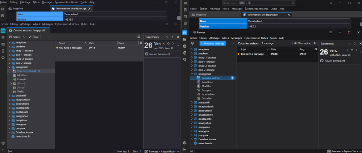Click the Écrire pencil button
Screen dimensions: 362x153
click(x=33, y=37)
